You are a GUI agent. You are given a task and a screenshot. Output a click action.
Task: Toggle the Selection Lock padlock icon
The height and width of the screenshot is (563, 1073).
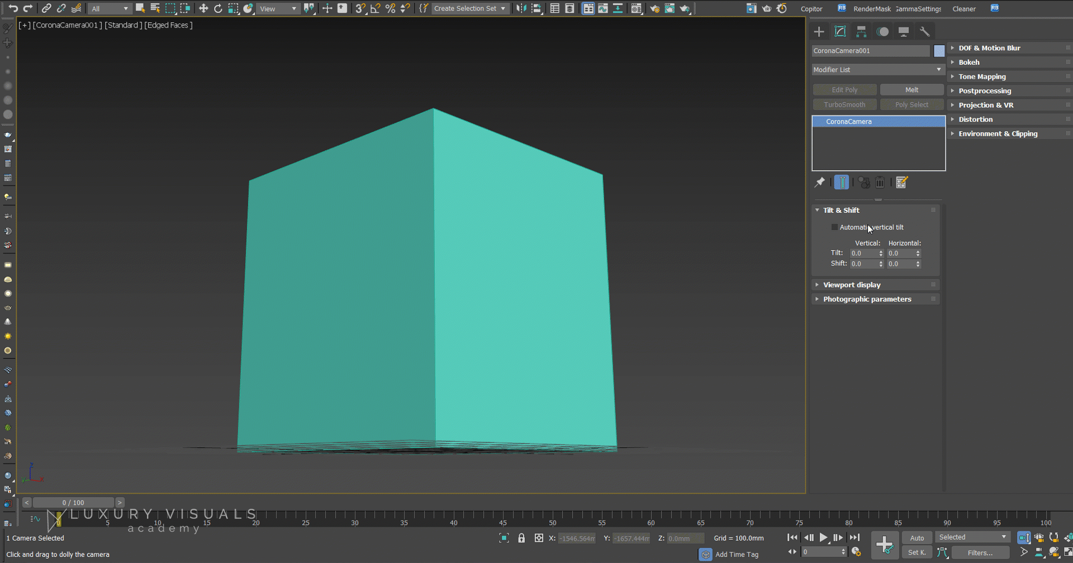coord(521,538)
